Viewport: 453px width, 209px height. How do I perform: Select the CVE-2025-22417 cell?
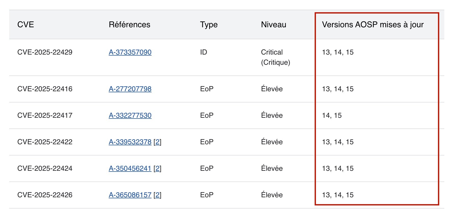tap(45, 115)
